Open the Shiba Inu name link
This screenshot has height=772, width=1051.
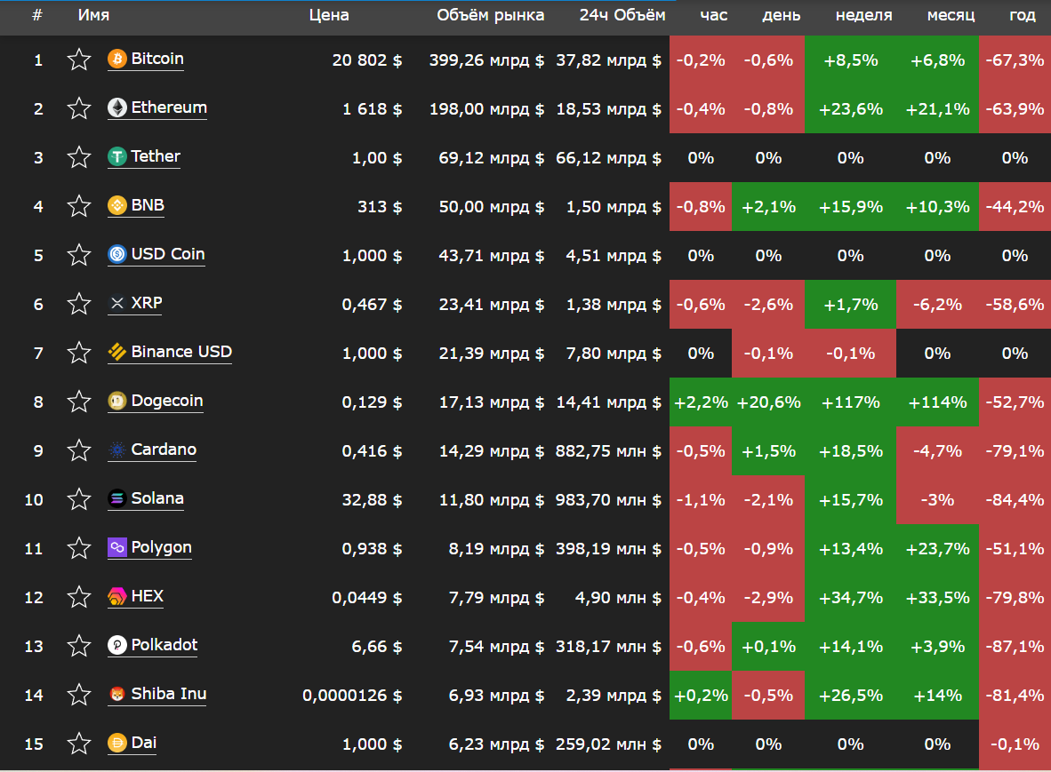point(169,695)
